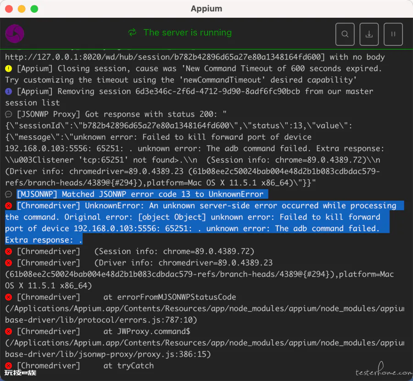Viewport: 413px width, 381px height.
Task: Click the 'Closing session, cause was' log line
Action: (x=200, y=69)
